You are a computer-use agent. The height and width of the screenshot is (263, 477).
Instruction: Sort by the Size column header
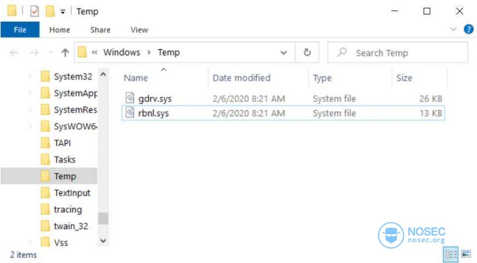(x=404, y=78)
